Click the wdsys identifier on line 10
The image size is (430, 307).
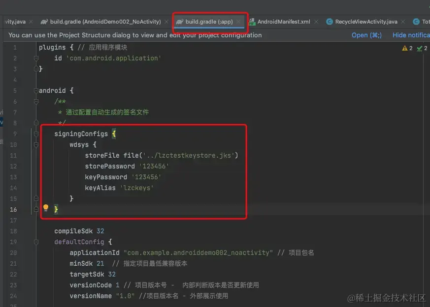click(79, 144)
